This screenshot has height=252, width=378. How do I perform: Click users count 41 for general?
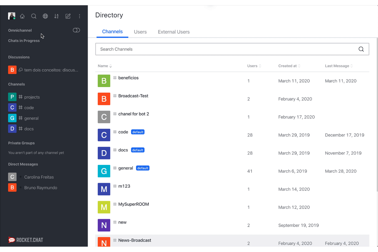point(250,171)
